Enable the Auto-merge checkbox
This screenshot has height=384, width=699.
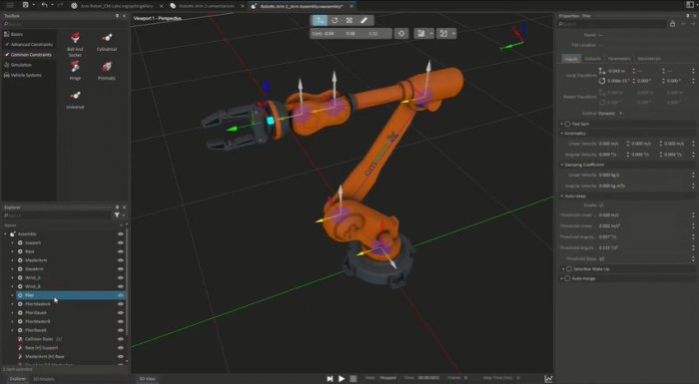point(567,278)
